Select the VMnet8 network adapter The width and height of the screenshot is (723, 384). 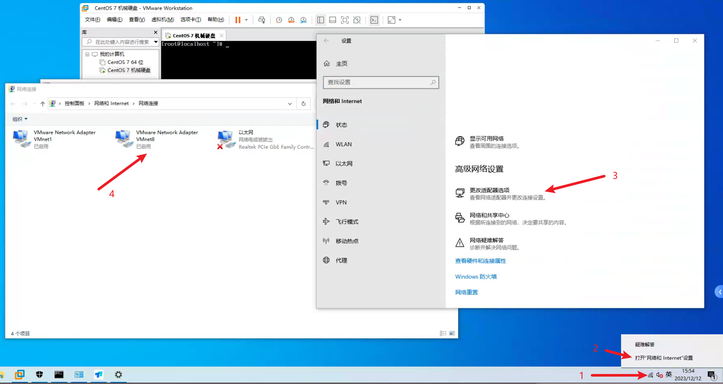157,139
